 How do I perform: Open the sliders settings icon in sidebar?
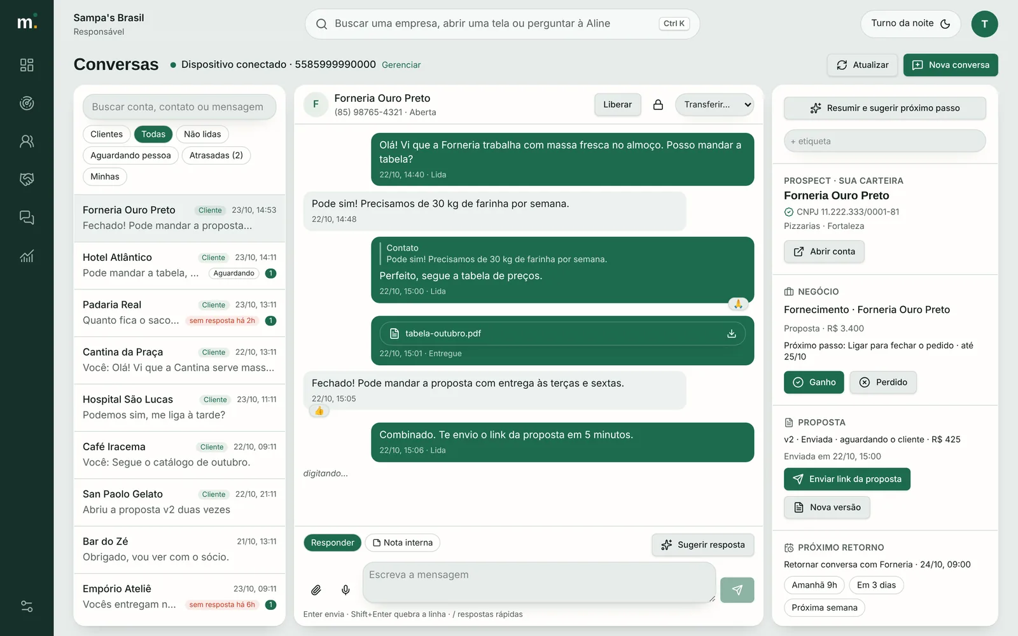pos(27,606)
